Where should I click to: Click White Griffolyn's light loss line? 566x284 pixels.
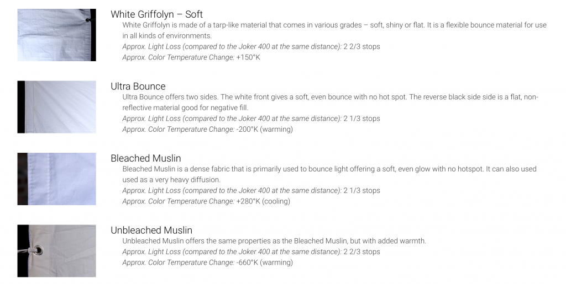[x=251, y=46]
